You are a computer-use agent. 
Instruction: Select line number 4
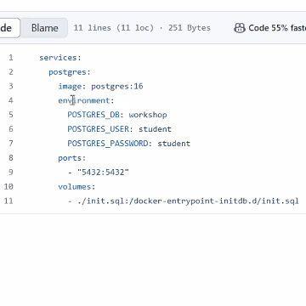tap(11, 100)
